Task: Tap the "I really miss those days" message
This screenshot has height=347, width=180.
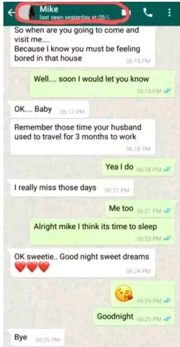Action: coord(72,188)
